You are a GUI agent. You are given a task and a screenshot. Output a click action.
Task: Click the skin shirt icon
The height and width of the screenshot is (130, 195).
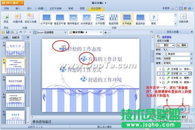pos(176,8)
